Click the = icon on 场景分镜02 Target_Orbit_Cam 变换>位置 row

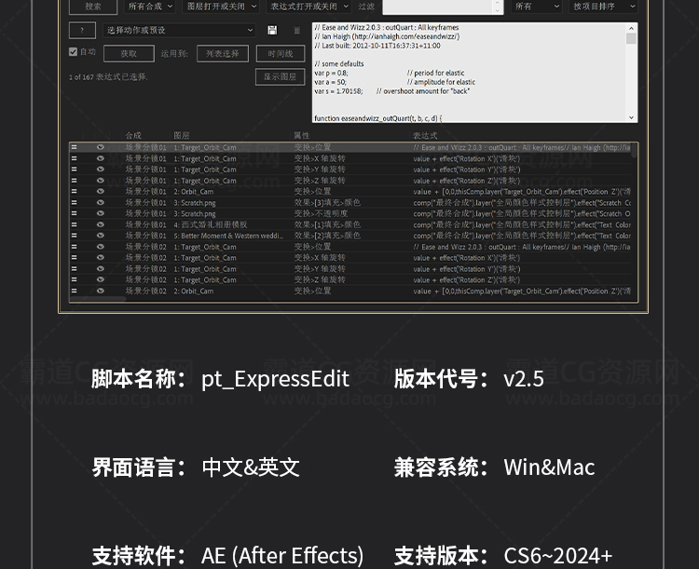point(74,247)
